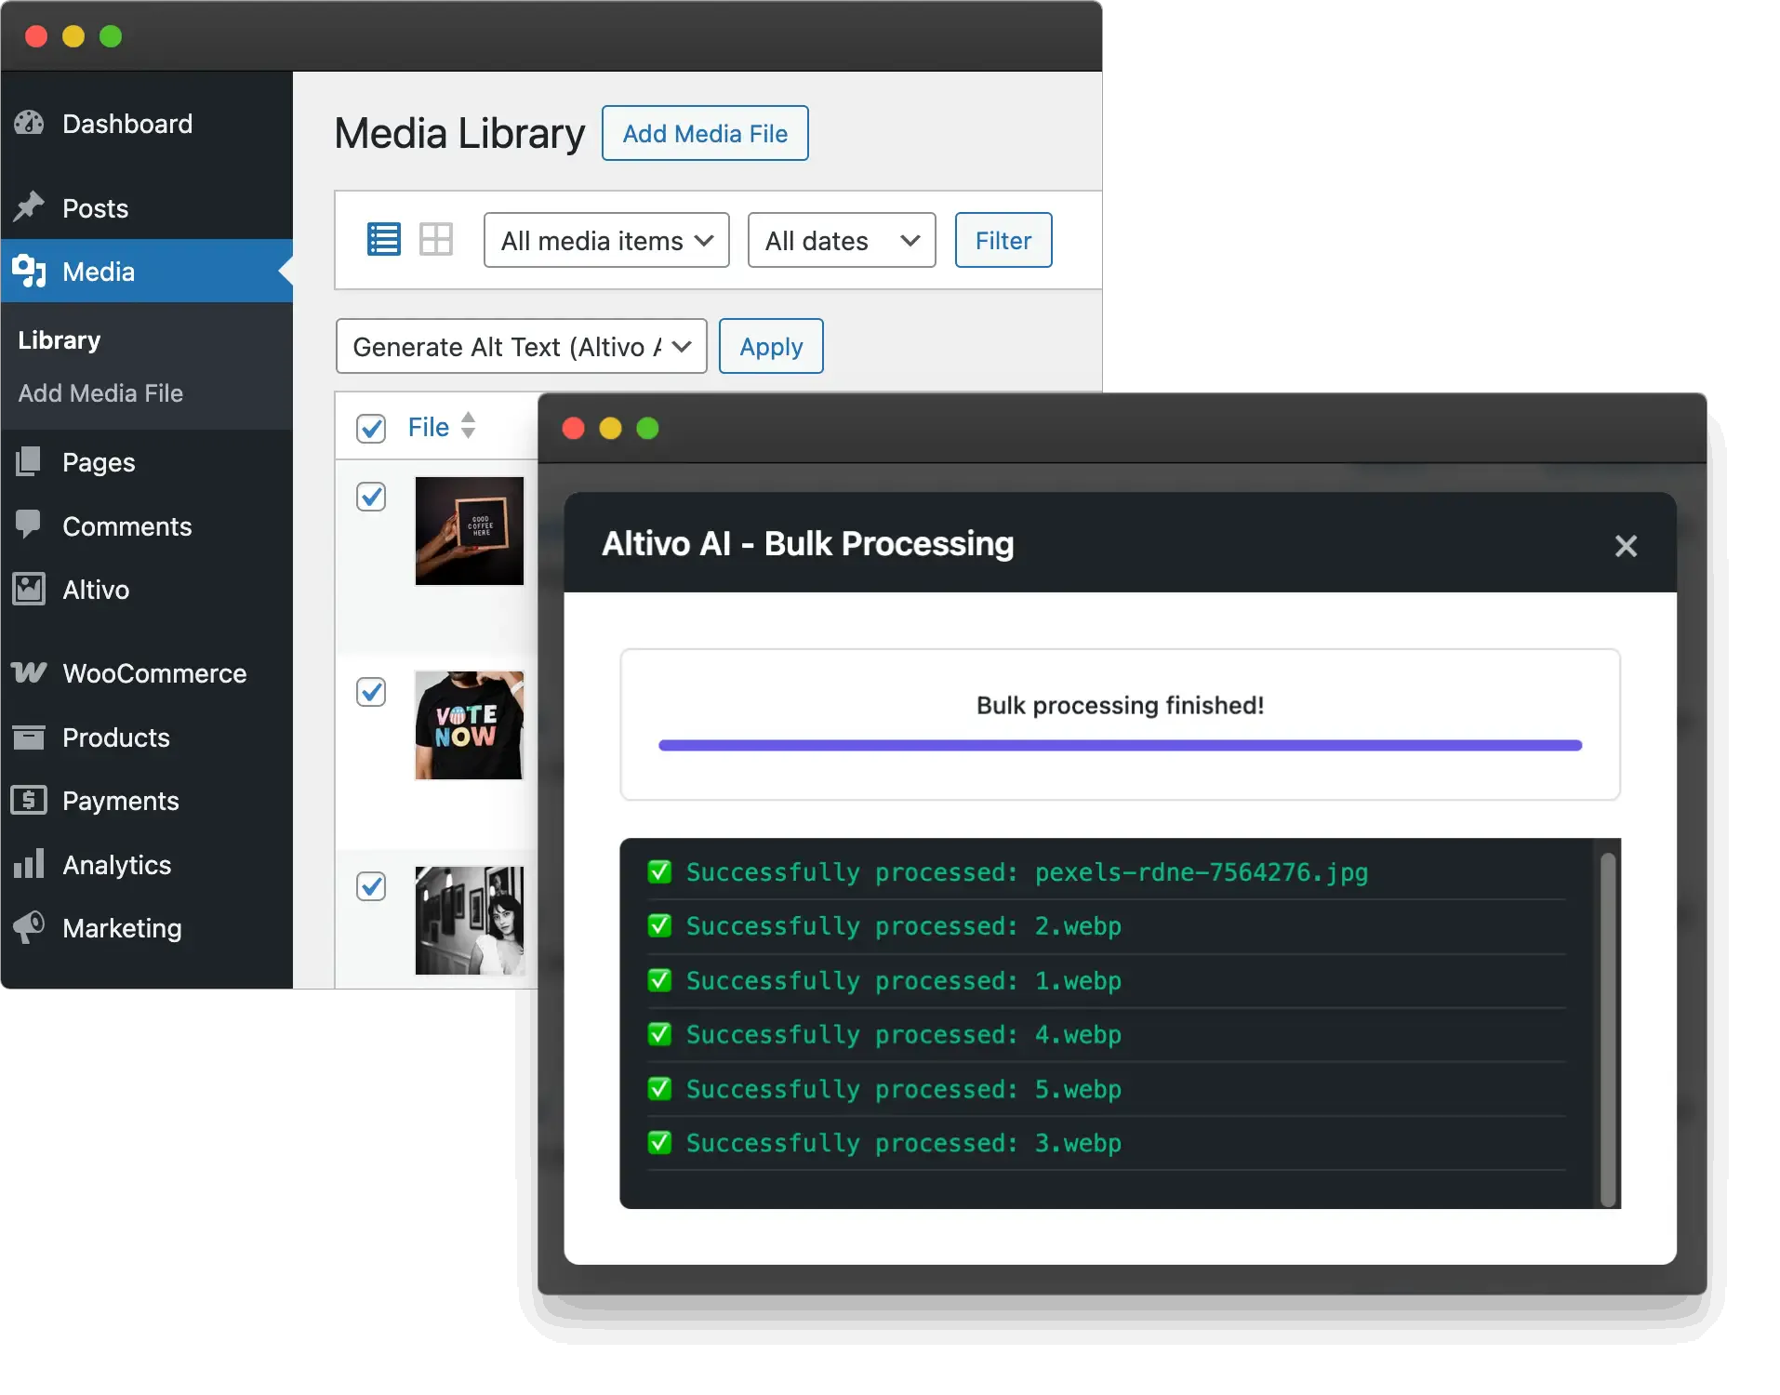Open Dashboard from the sidebar menu

(x=147, y=124)
